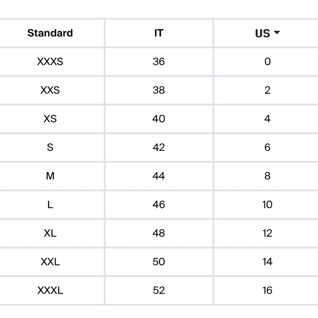Select the XXXS standard size cell
The width and height of the screenshot is (318, 318).
tap(50, 61)
